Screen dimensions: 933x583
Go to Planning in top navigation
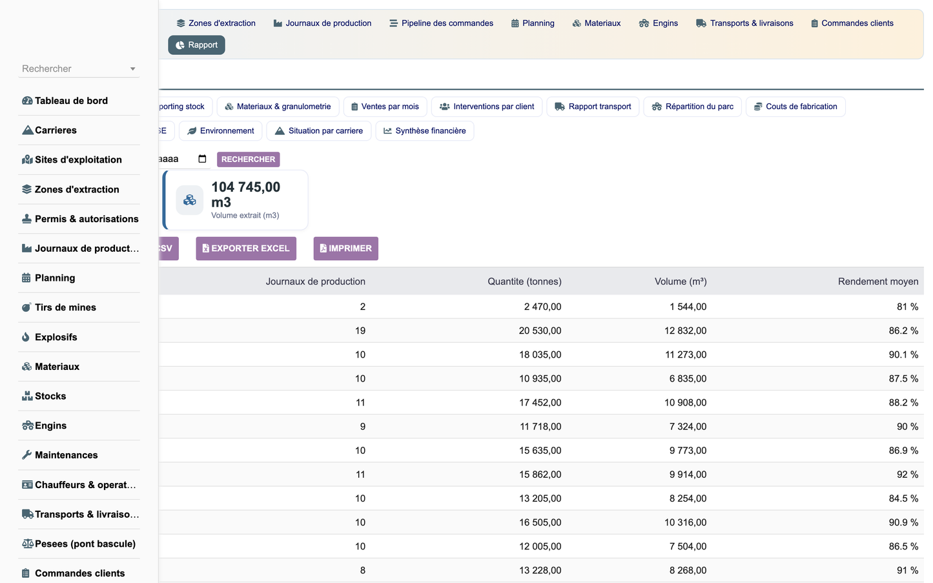533,23
